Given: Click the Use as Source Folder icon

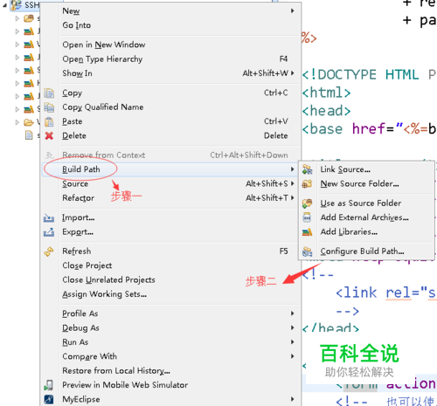Looking at the screenshot, I should coord(307,203).
